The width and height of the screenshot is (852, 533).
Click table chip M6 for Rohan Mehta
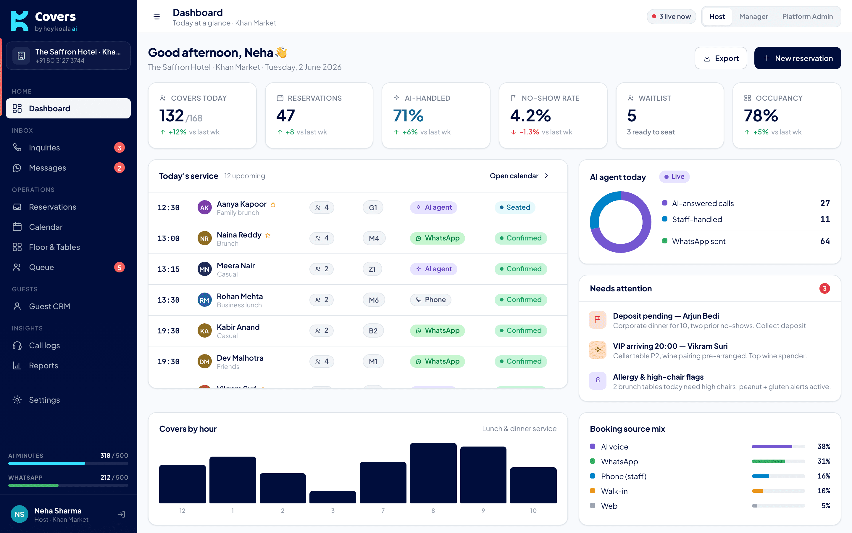pyautogui.click(x=374, y=300)
